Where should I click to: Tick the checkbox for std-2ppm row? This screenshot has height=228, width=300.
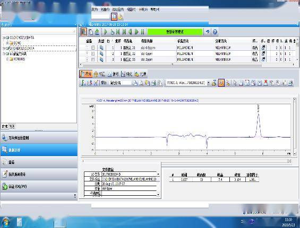click(x=93, y=59)
